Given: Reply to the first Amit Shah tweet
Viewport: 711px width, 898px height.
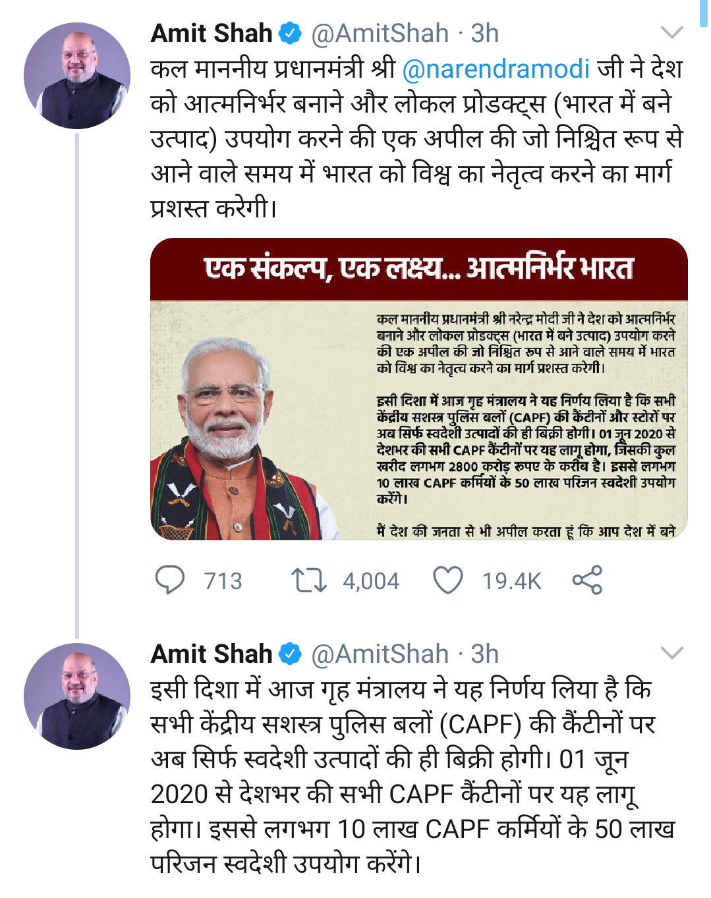Looking at the screenshot, I should point(169,580).
